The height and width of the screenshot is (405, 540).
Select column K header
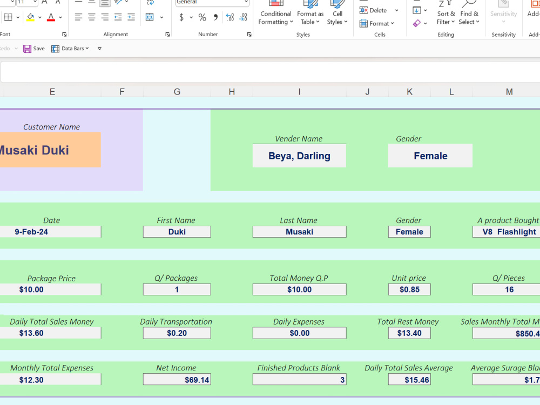click(409, 92)
